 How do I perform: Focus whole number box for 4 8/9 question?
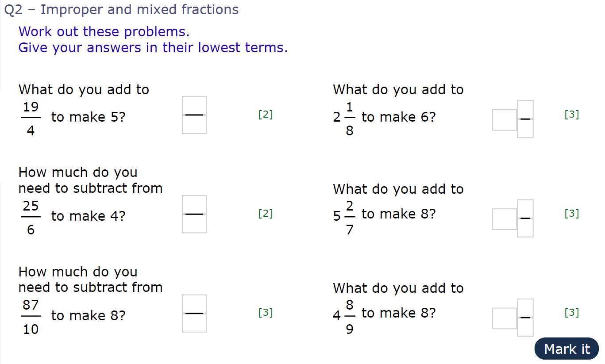pyautogui.click(x=505, y=318)
